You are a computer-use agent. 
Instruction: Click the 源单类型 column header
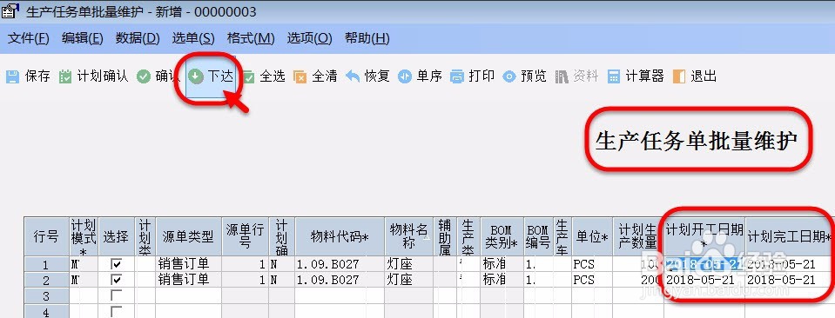tap(189, 236)
